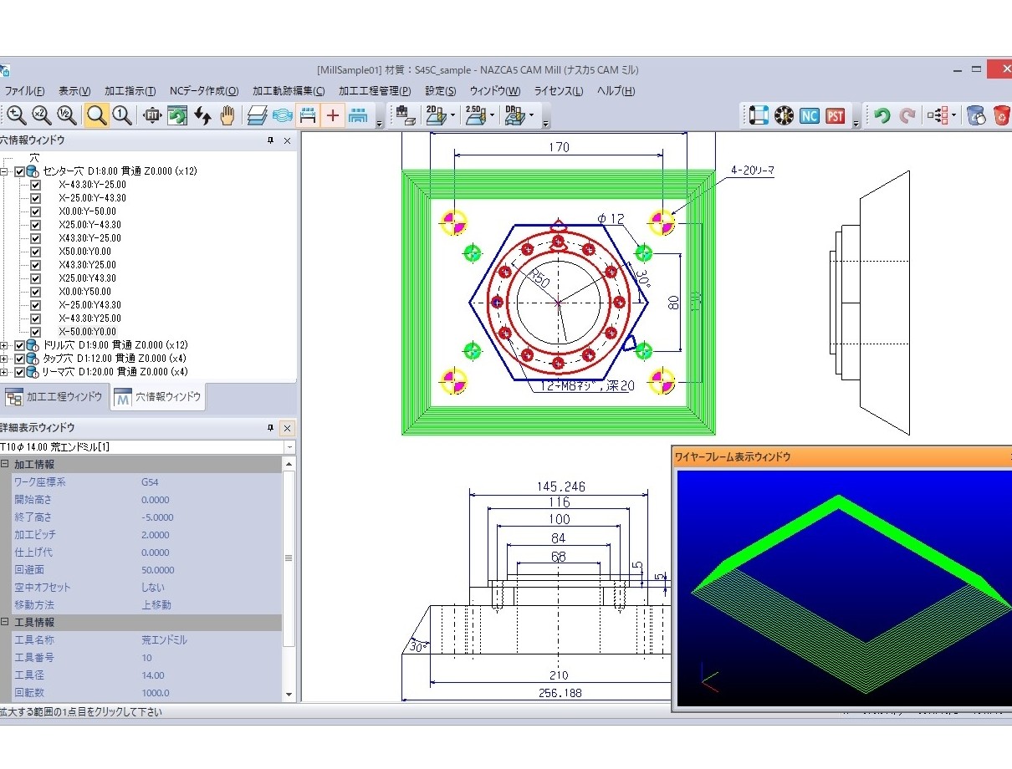Click the FIT to view icon

tap(151, 116)
